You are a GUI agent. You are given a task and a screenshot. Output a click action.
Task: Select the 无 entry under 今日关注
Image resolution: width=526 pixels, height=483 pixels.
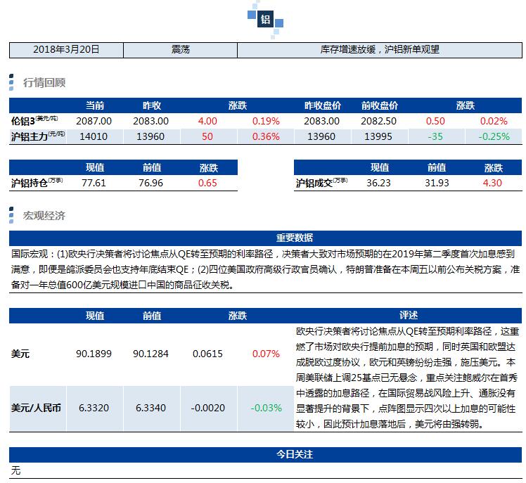(x=15, y=470)
